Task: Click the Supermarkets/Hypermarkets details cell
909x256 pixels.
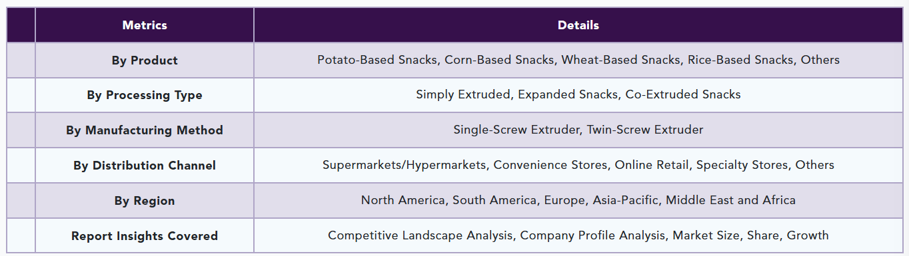Action: tap(578, 166)
